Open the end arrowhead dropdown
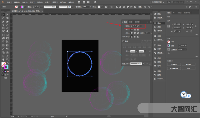200x118 pixels. point(145,51)
